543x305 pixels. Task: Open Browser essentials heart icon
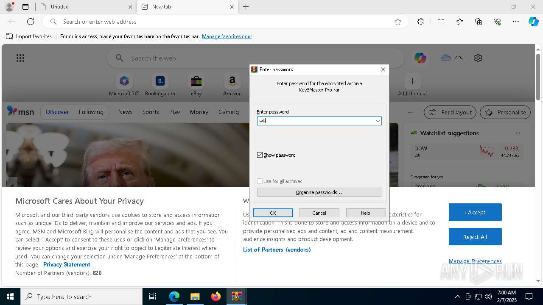(497, 22)
